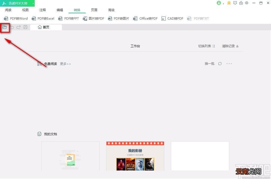Click the 迅读PDF大师 app logo

(4, 3)
